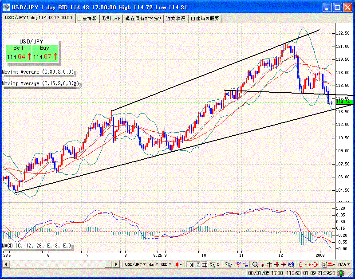Screen dimensions: 355x279
Task: Click the green connection status indicator
Action: (341, 274)
